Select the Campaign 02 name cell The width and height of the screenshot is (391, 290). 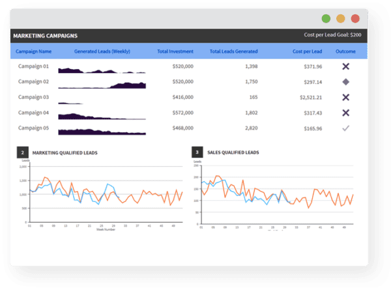click(x=33, y=82)
